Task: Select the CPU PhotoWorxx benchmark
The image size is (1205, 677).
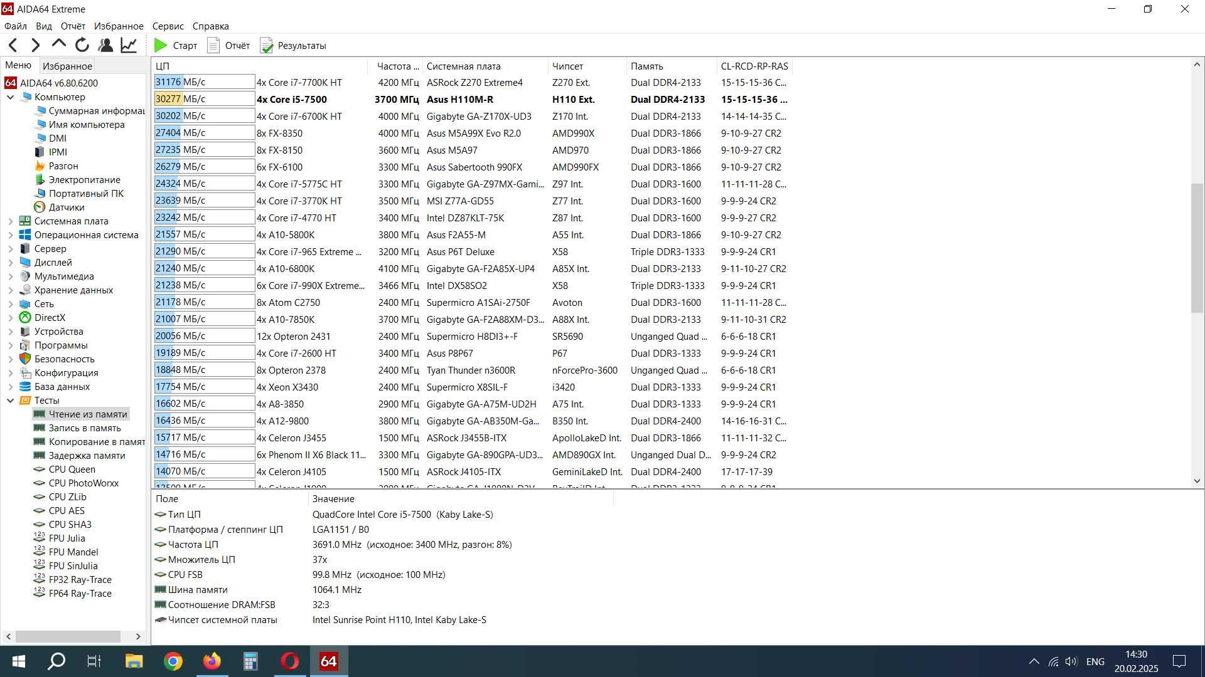Action: tap(76, 483)
